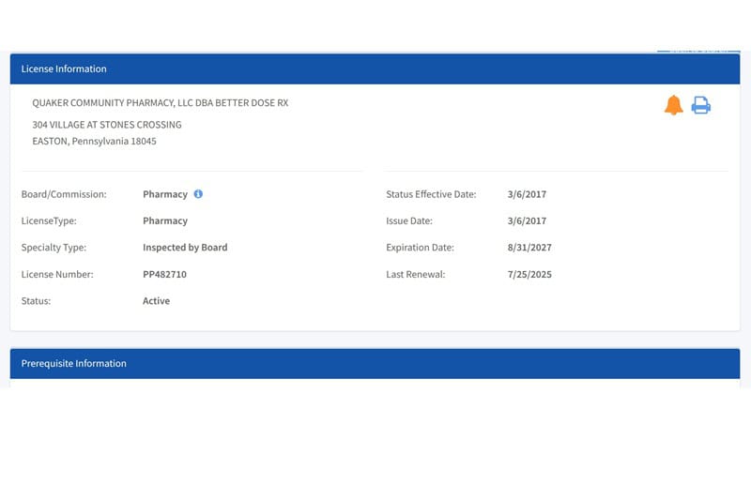Screen dimensions: 751x500
Task: Click the Expiration Date label
Action: pyautogui.click(x=420, y=248)
